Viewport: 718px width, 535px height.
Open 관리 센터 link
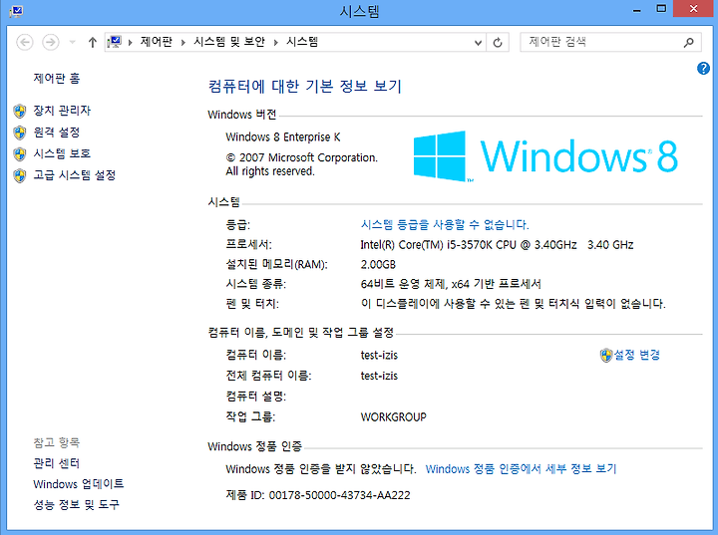pyautogui.click(x=56, y=463)
